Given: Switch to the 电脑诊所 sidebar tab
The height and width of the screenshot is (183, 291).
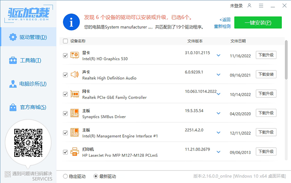Looking at the screenshot, I should (28, 84).
